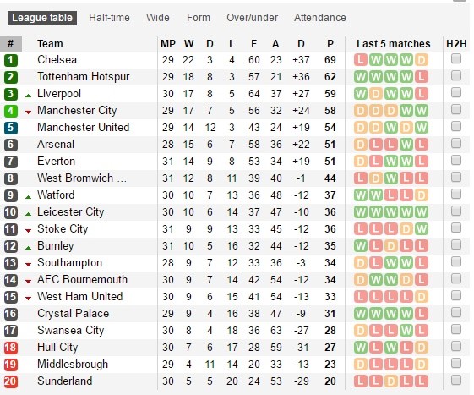Tick the H2H checkbox for Chelsea
This screenshot has height=395, width=474.
456,58
